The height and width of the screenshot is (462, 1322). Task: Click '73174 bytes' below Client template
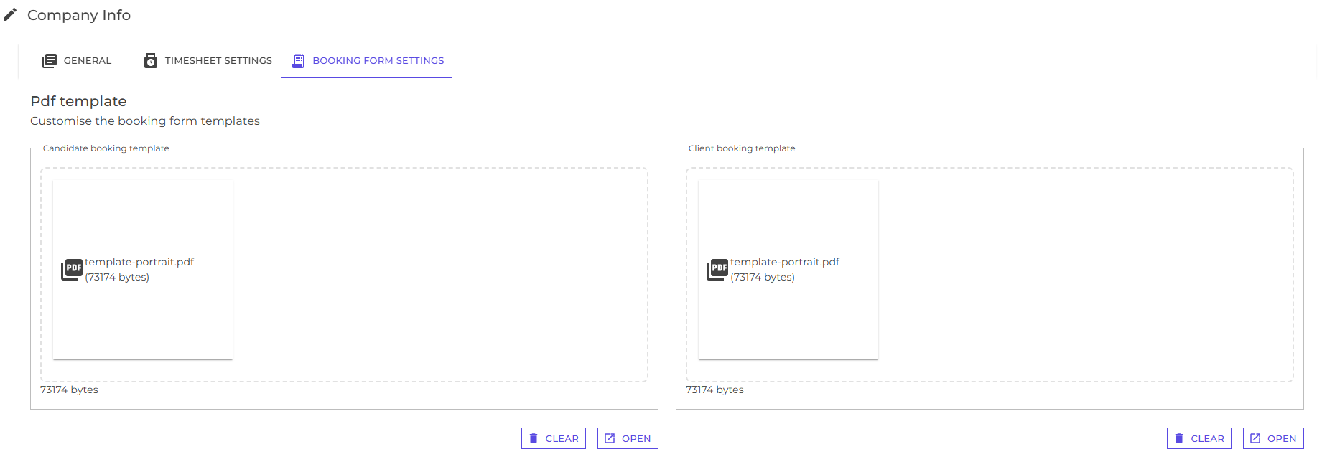click(714, 390)
